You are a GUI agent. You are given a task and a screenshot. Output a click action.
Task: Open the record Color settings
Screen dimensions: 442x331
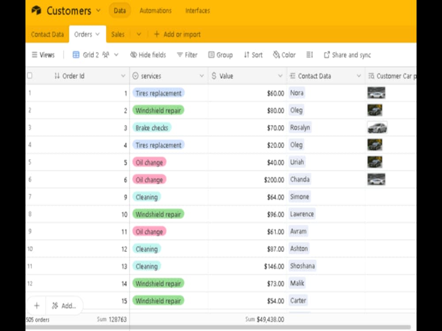(284, 55)
